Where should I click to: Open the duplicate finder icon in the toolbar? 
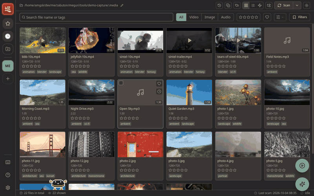pyautogui.click(x=228, y=5)
